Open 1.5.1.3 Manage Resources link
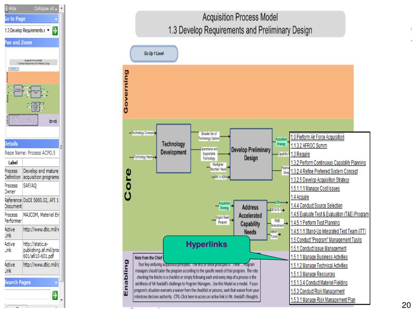Viewport: 416px width, 312px height. 313,274
